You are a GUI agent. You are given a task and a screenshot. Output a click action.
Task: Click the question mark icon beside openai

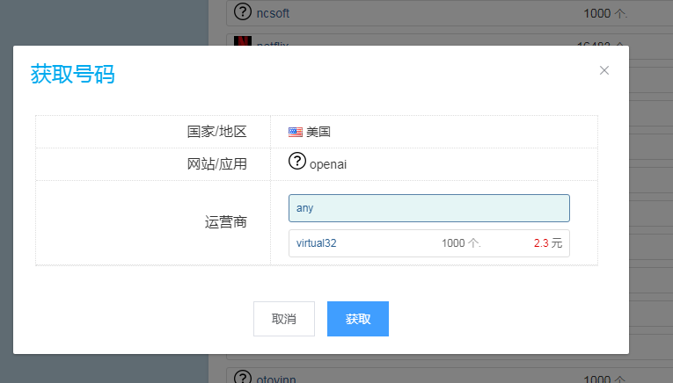pyautogui.click(x=297, y=162)
